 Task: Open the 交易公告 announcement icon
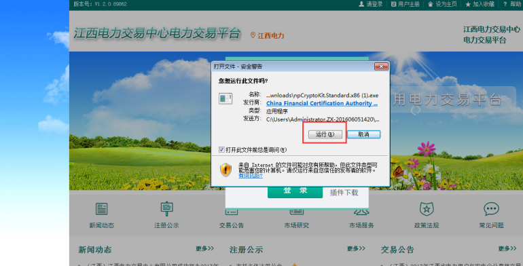click(232, 212)
